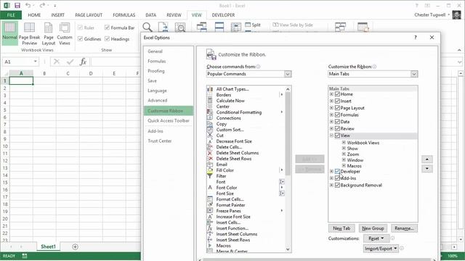Expand the Workbook Views group
The height and width of the screenshot is (261, 465).
[x=344, y=142]
